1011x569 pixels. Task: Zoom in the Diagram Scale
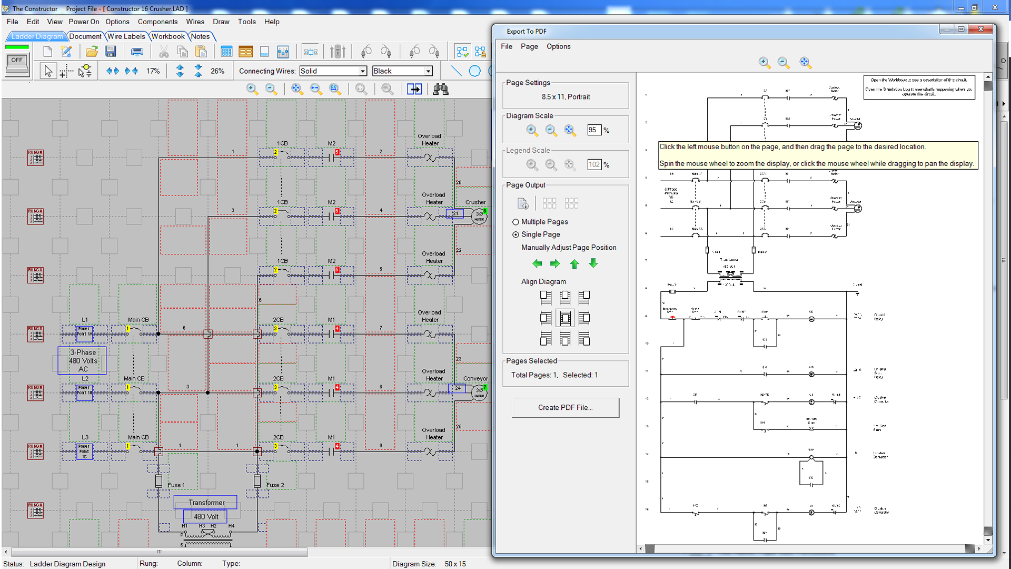tap(532, 130)
